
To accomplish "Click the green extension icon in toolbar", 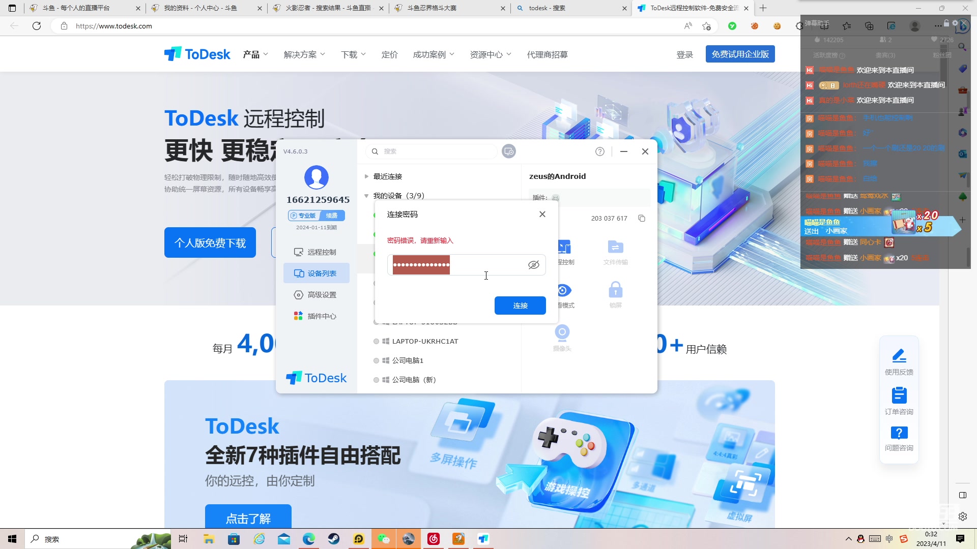I will pos(732,26).
